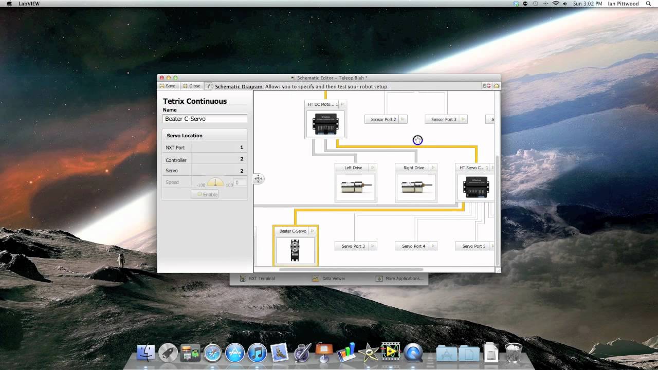The height and width of the screenshot is (370, 658).
Task: Open Data Viewer in the background window
Action: 328,279
